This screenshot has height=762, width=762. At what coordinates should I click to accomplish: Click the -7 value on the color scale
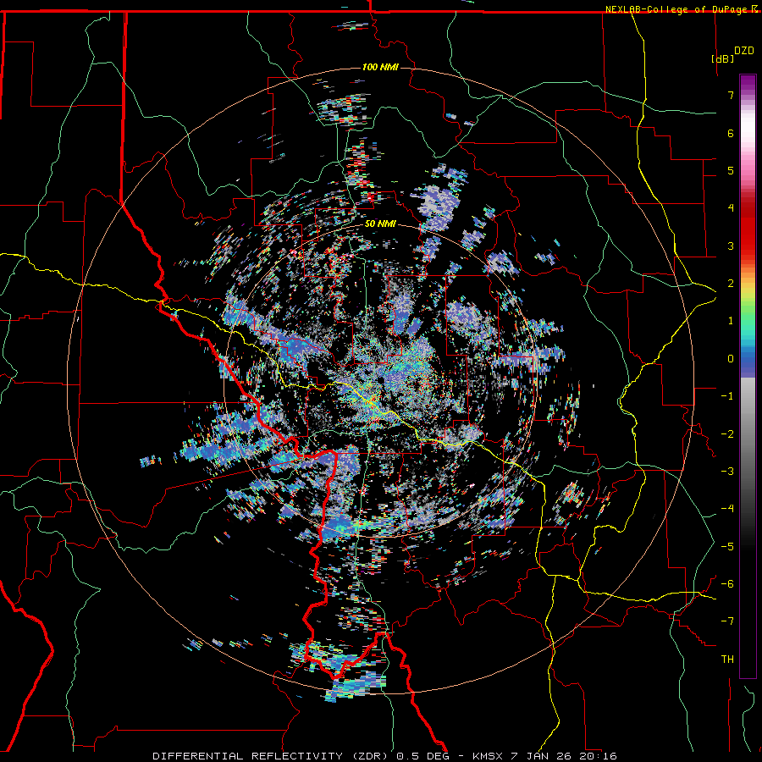tap(727, 621)
